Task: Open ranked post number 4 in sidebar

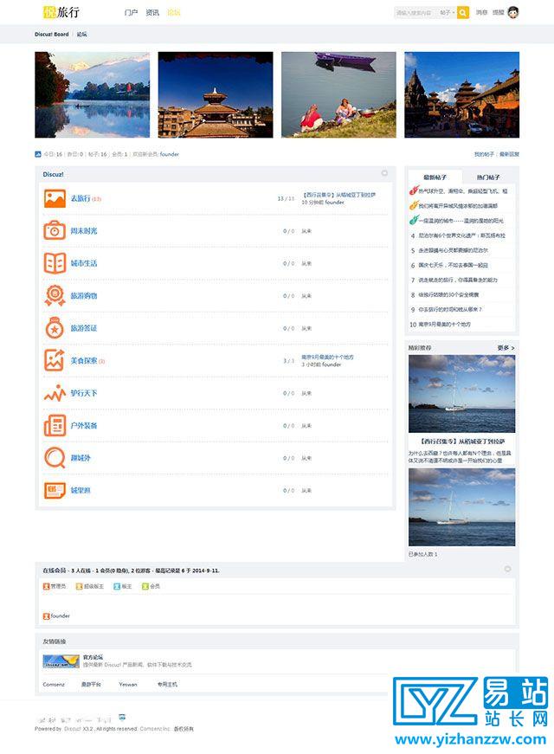Action: (461, 235)
